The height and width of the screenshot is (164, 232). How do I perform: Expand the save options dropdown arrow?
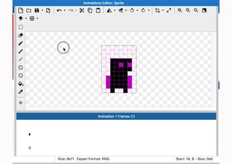[x=42, y=11]
